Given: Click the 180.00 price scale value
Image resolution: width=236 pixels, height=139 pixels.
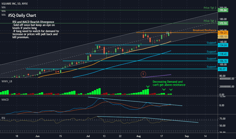Looking at the screenshot, I should [223, 19].
